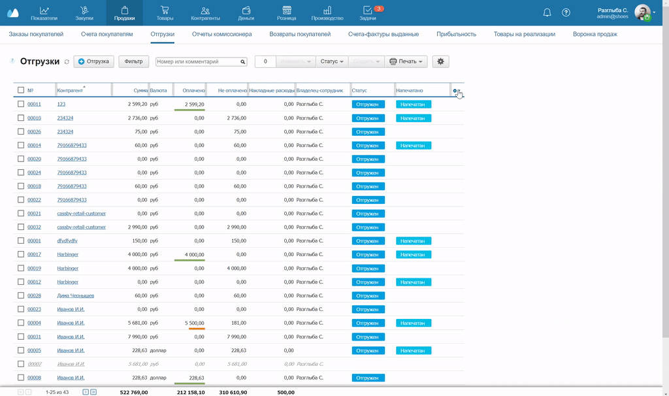This screenshot has width=669, height=396.
Task: Switch to the Заказы покупателей tab
Action: [x=36, y=34]
